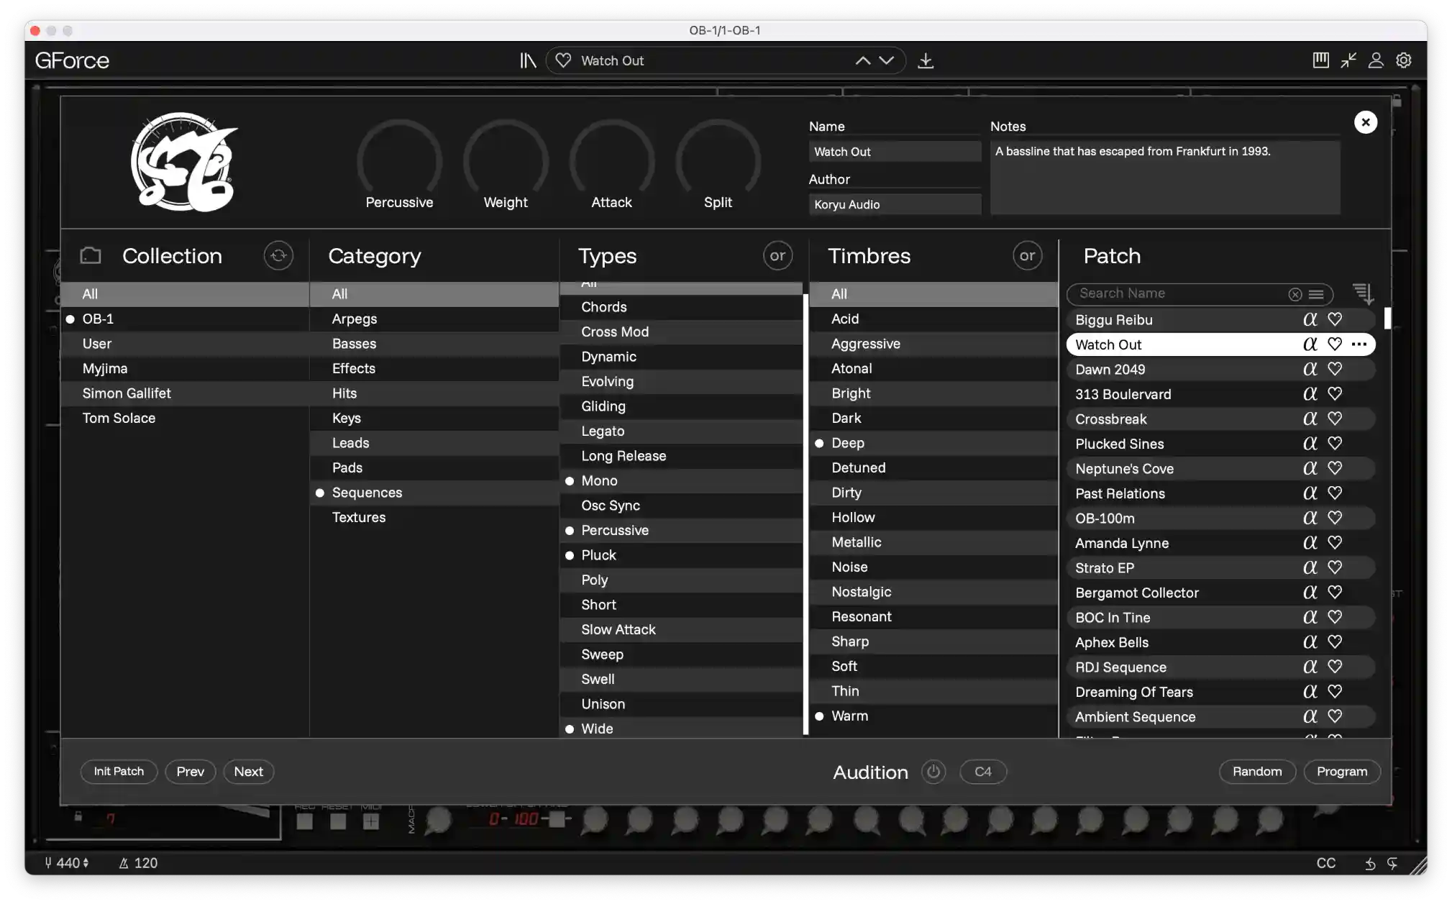Click the undo arrow in status bar

pyautogui.click(x=1370, y=864)
